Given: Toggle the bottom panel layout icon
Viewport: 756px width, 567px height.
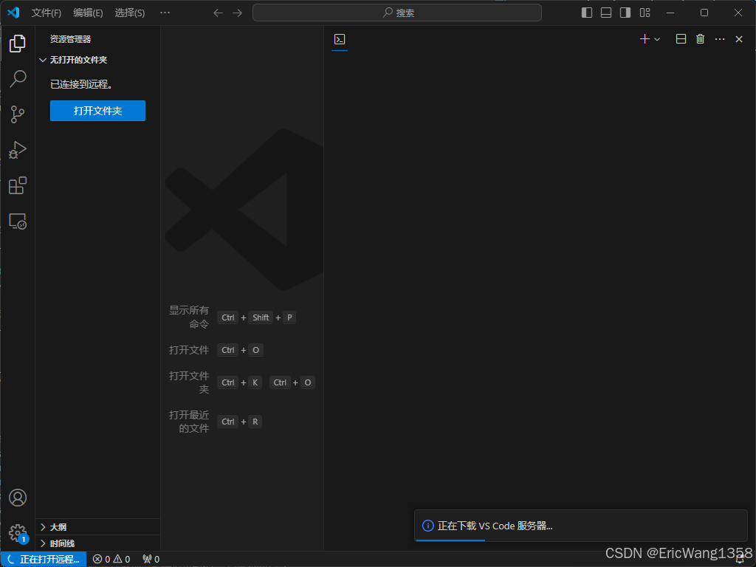Looking at the screenshot, I should [x=606, y=13].
